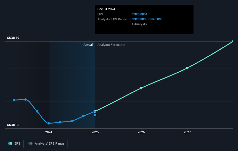238x151 pixels.
Task: Click the Analysts Forecasts section label
Action: click(x=111, y=45)
